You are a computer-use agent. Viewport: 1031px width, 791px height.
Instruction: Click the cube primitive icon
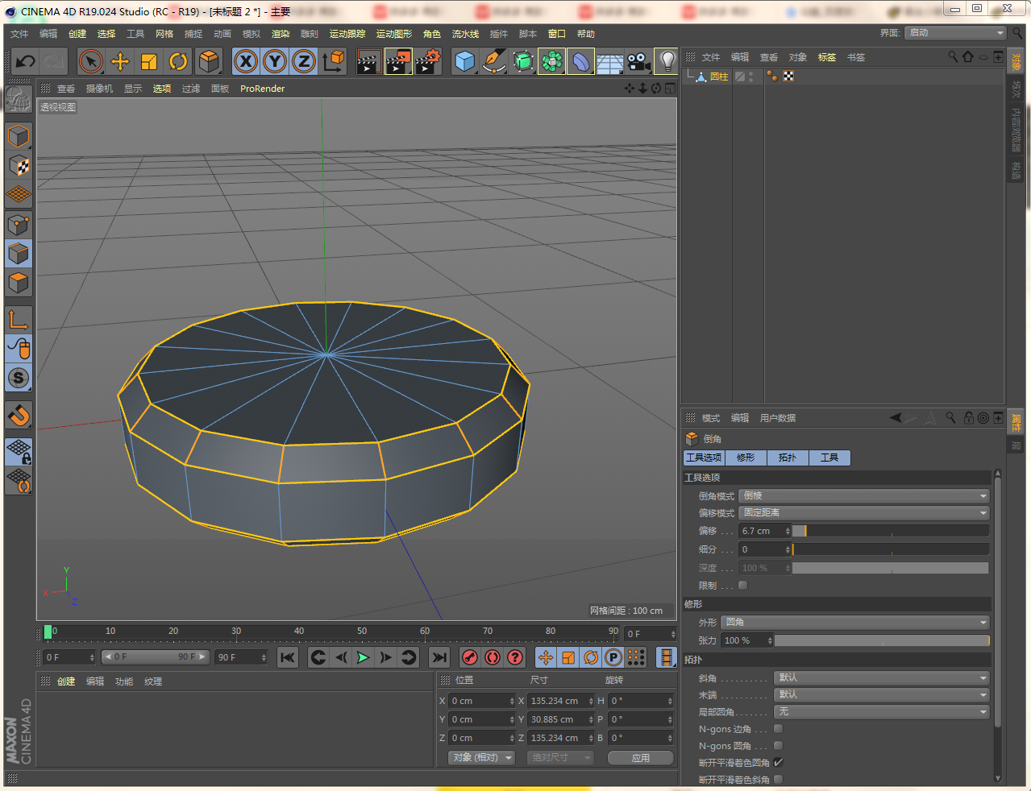(465, 61)
